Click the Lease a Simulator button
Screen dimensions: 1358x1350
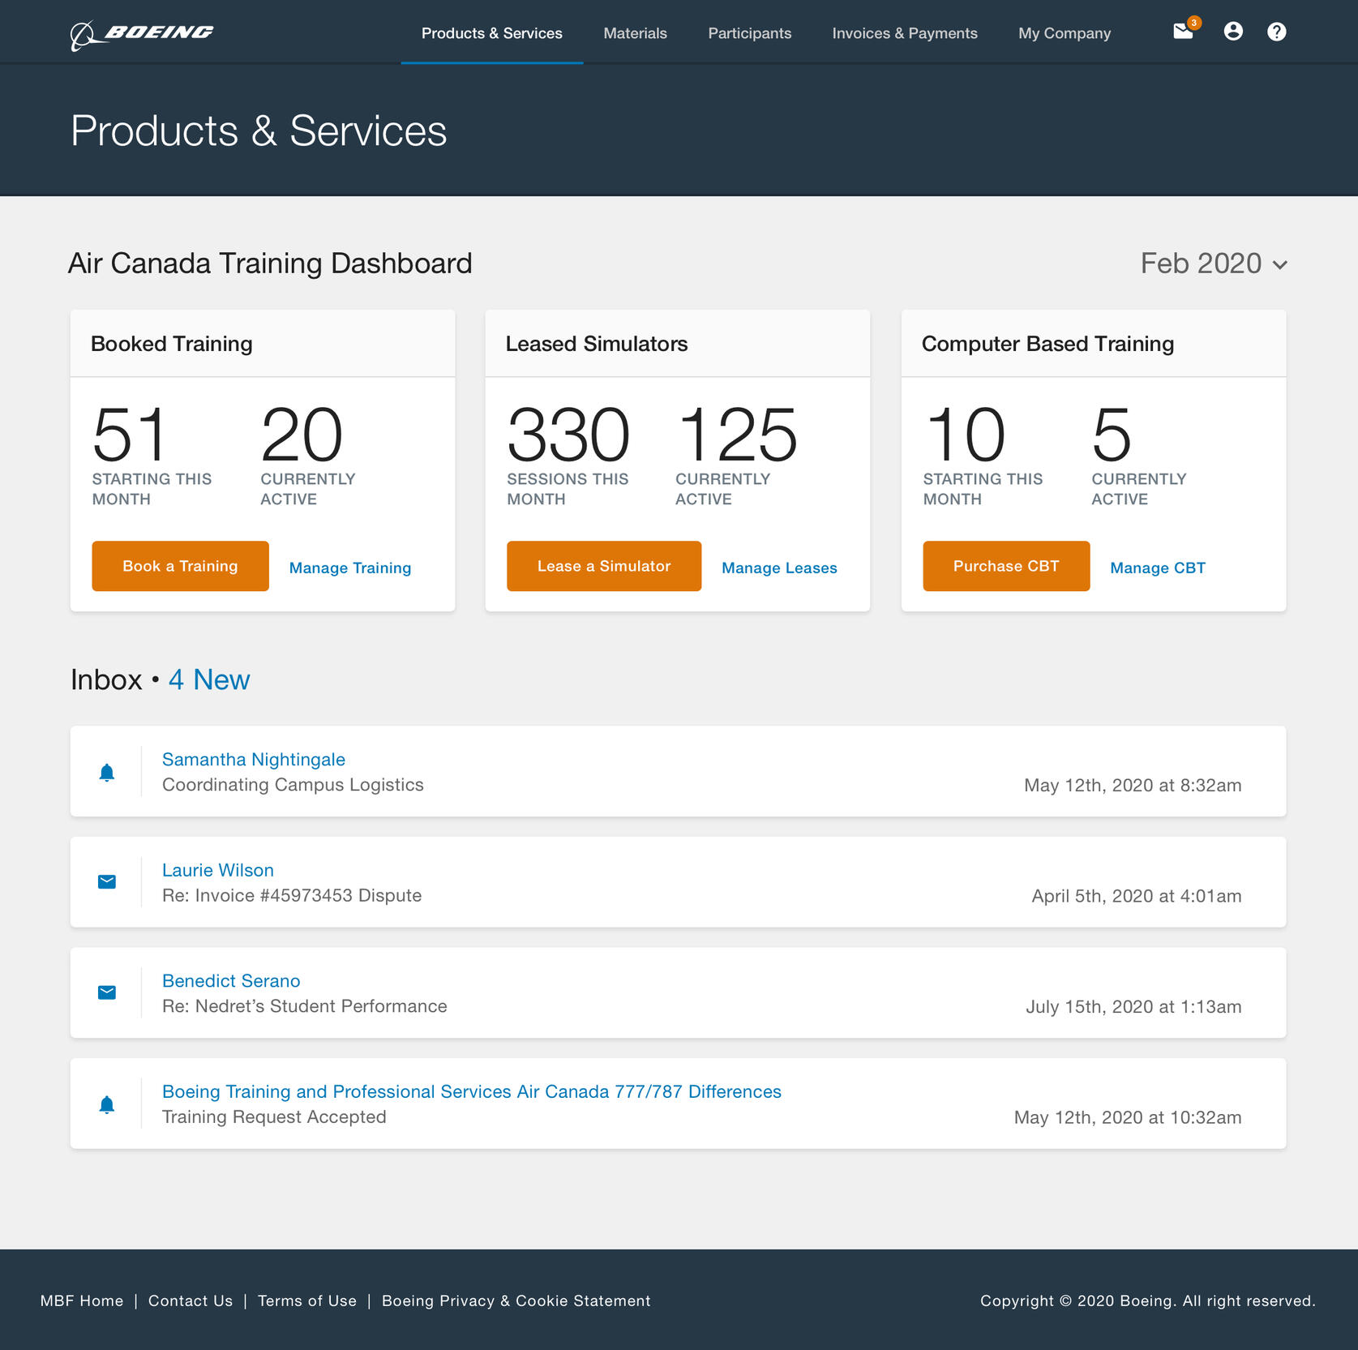coord(603,566)
